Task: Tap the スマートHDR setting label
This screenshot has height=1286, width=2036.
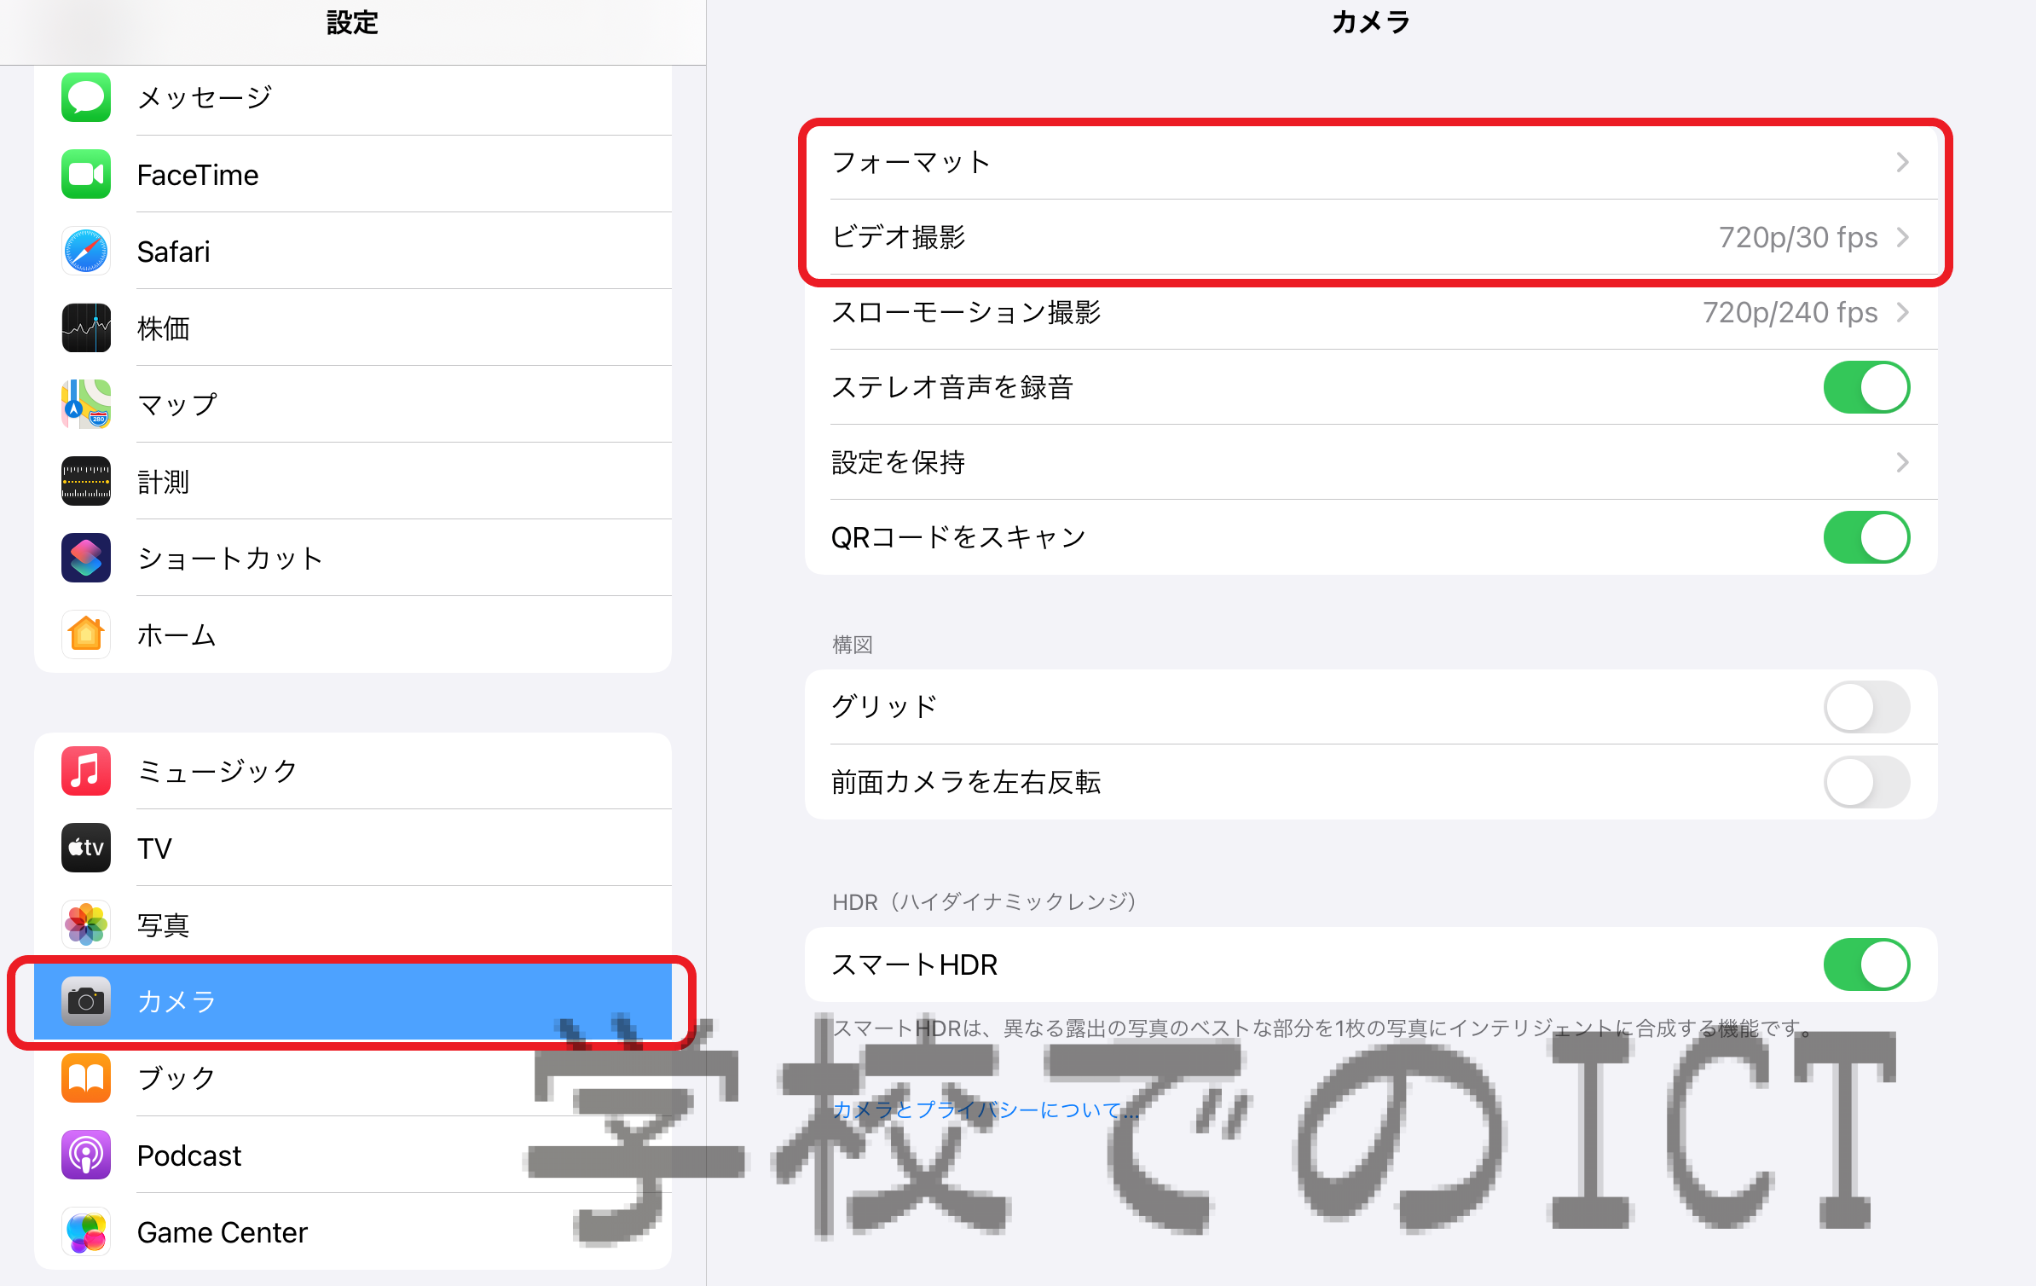Action: point(915,964)
